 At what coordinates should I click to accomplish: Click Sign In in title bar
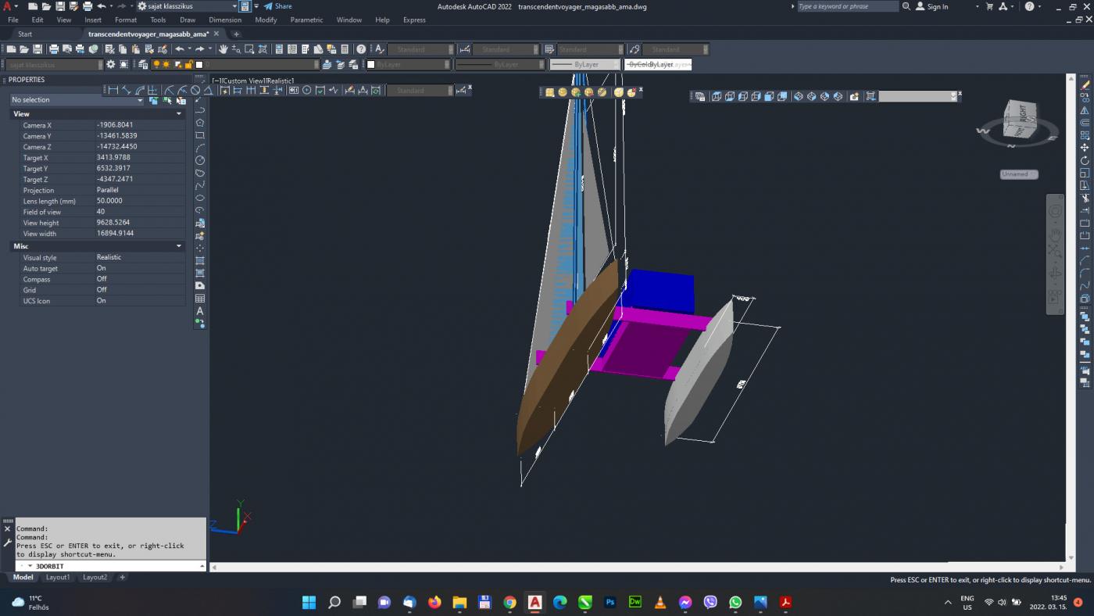tap(932, 6)
